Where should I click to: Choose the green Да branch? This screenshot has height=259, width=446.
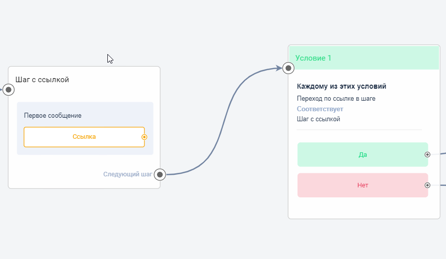[362, 154]
